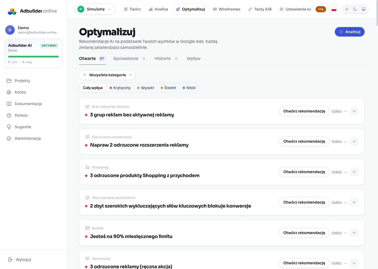Switch to the Wpływ tab

click(194, 59)
